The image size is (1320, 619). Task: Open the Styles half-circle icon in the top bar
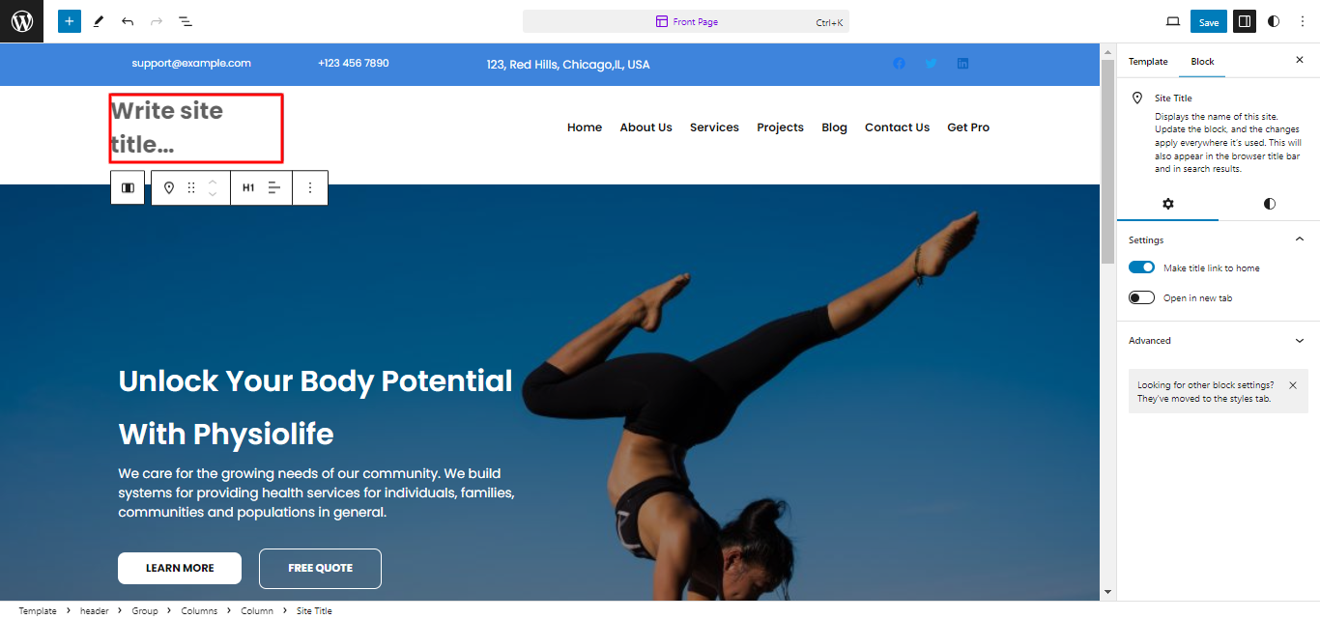point(1274,21)
